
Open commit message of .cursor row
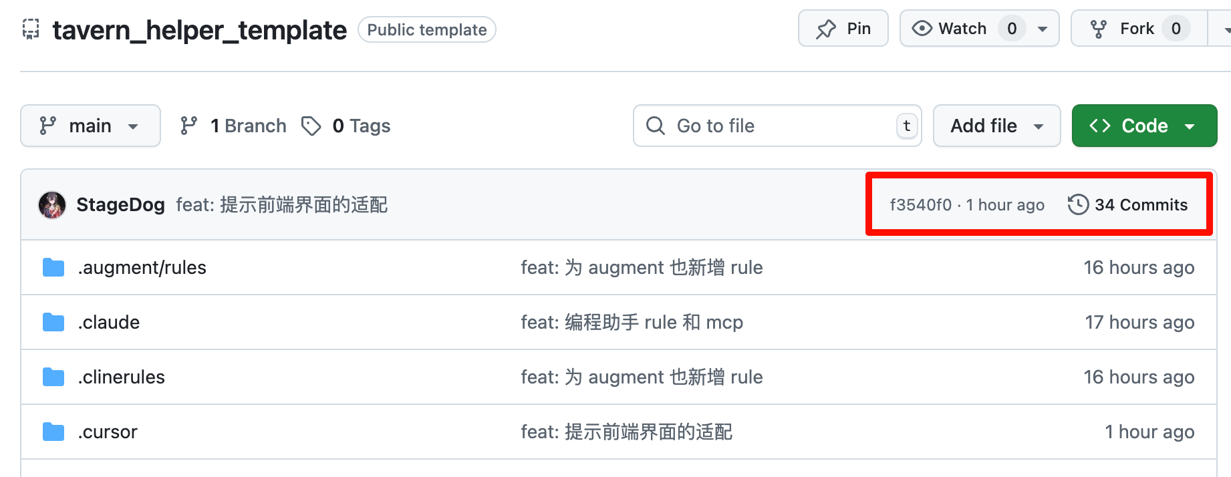pyautogui.click(x=626, y=432)
